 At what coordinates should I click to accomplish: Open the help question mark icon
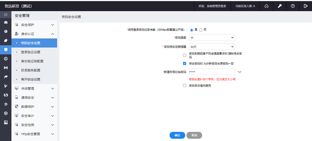point(293,6)
